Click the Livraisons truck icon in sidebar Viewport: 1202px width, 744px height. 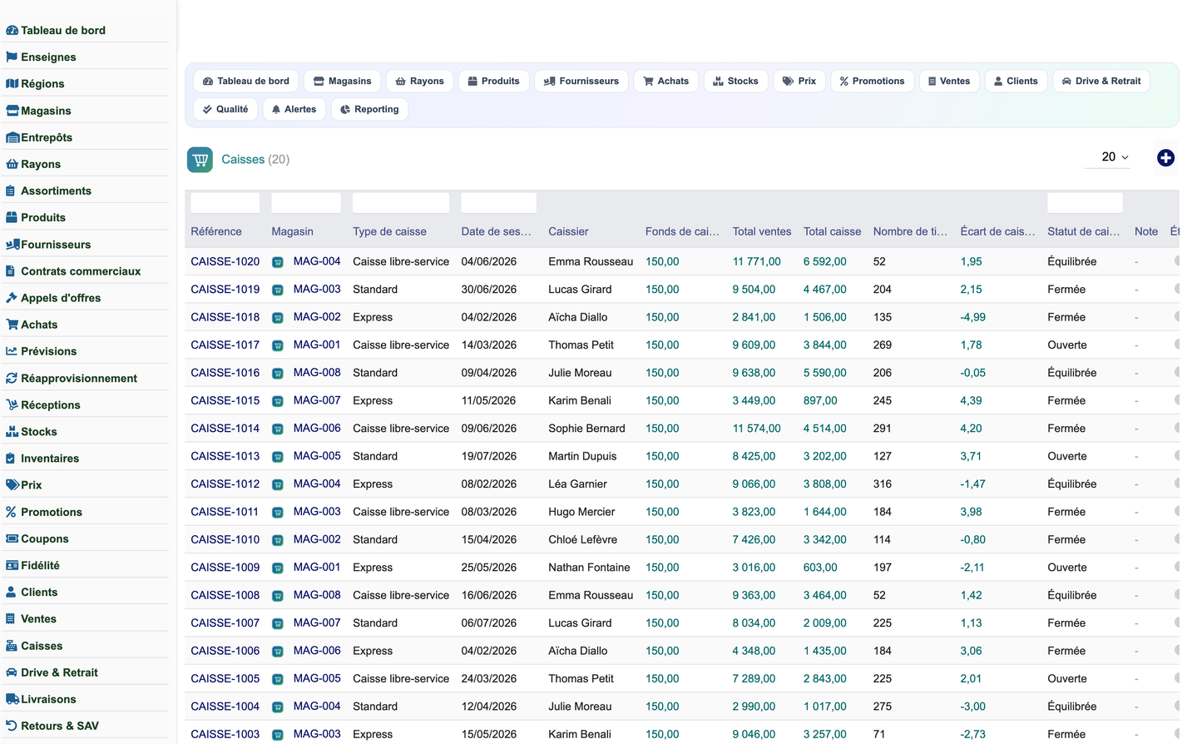point(12,699)
